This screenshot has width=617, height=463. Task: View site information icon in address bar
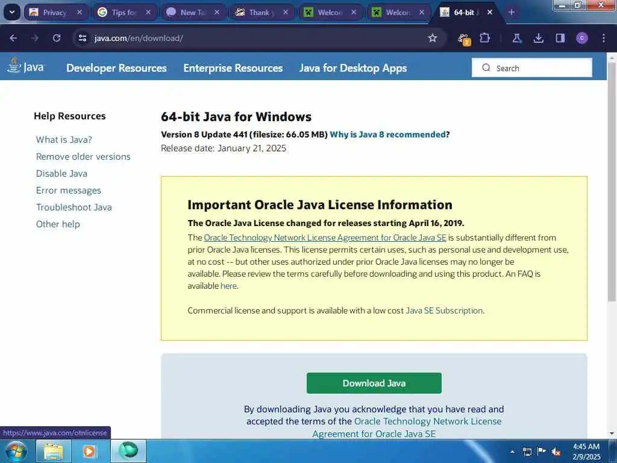click(82, 38)
